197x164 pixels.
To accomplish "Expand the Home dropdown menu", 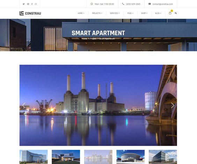I will tap(81, 13).
